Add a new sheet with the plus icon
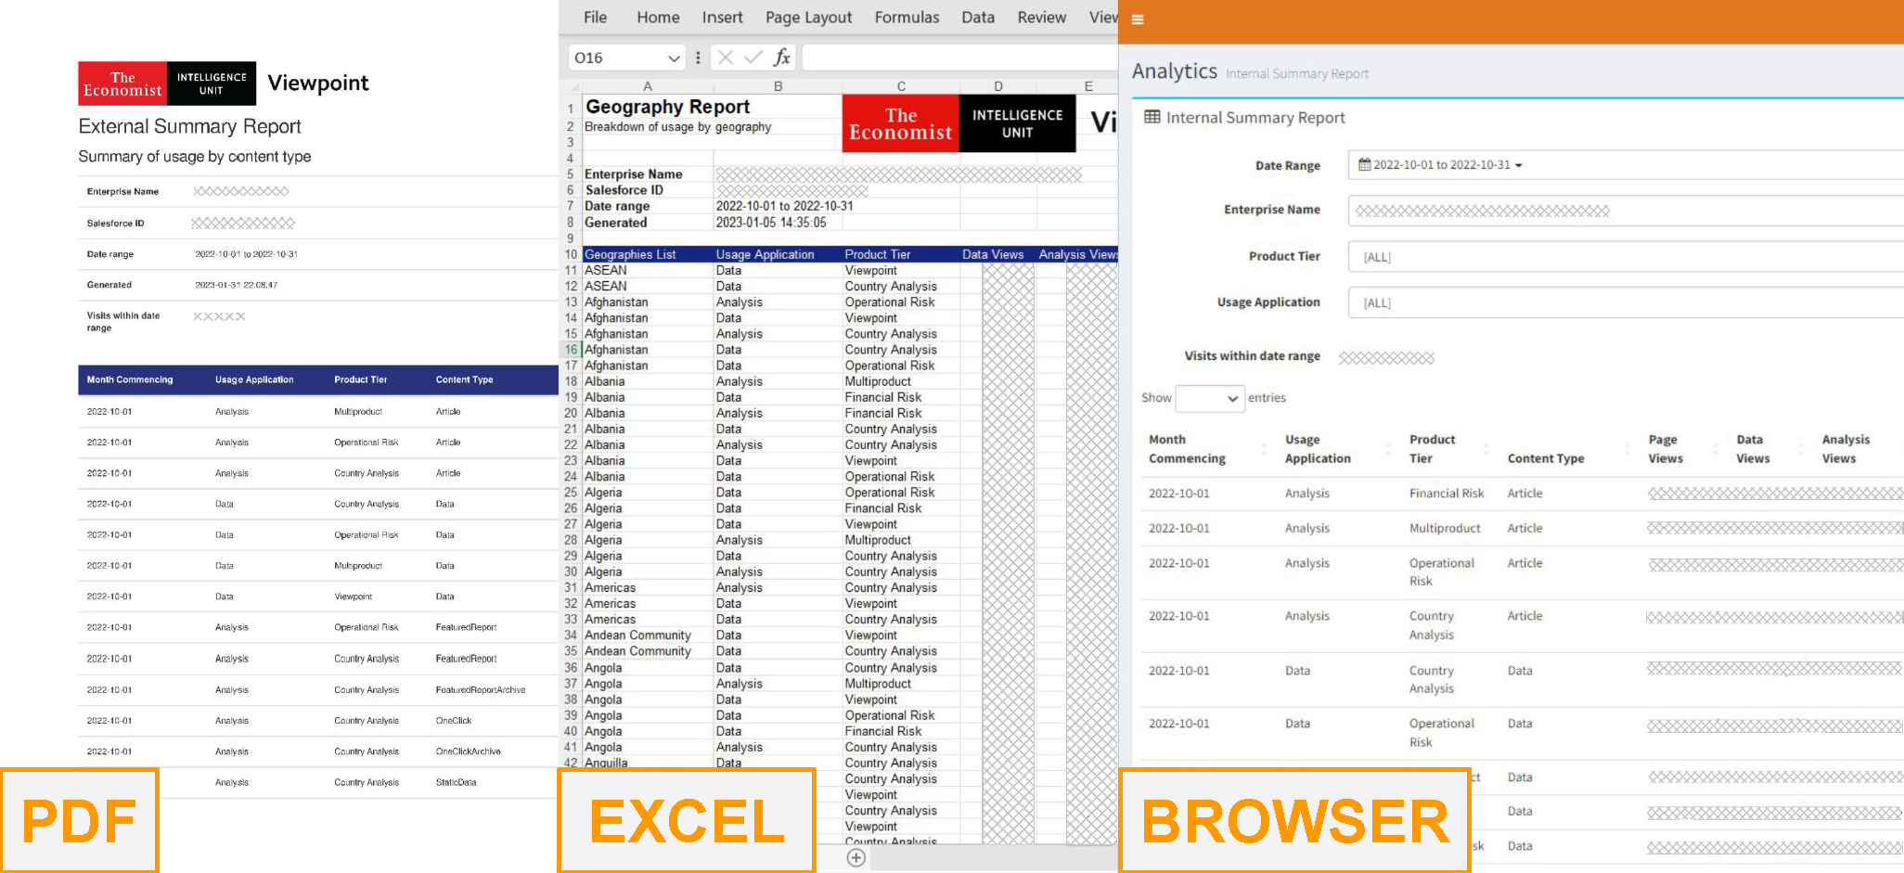 point(856,858)
